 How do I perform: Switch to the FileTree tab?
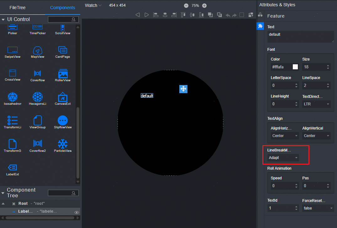pos(18,8)
